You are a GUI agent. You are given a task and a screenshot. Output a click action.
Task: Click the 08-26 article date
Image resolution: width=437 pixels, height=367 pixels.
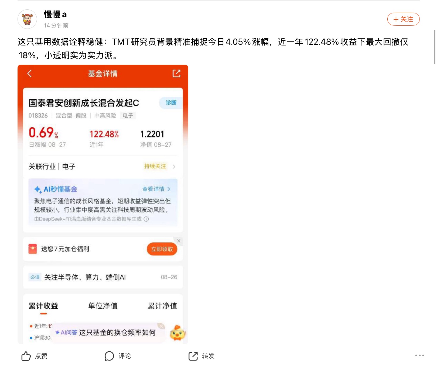pos(169,277)
